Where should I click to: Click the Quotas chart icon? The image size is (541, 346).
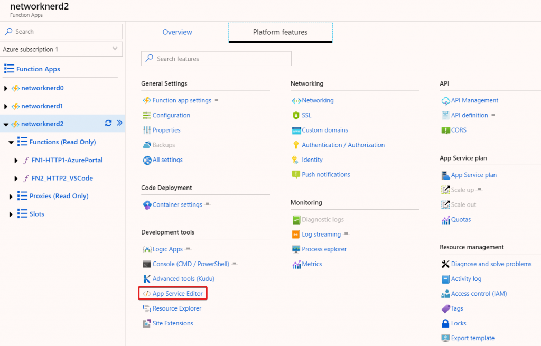(445, 220)
